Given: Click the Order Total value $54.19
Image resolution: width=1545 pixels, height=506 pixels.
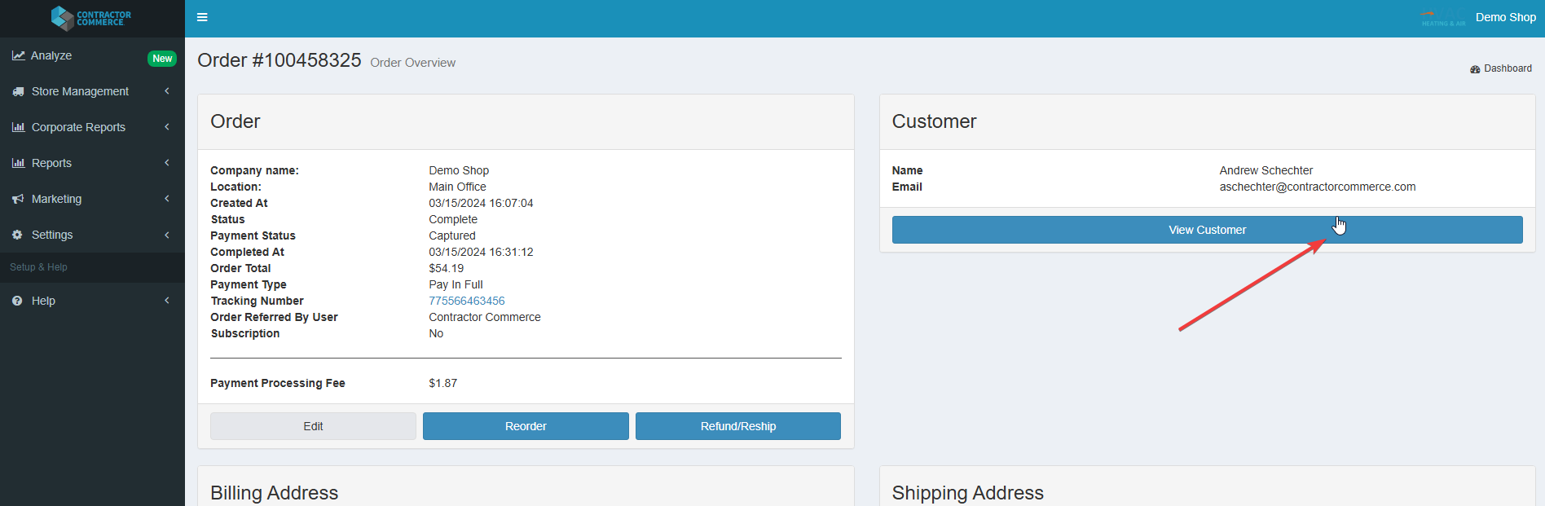Looking at the screenshot, I should (x=446, y=268).
